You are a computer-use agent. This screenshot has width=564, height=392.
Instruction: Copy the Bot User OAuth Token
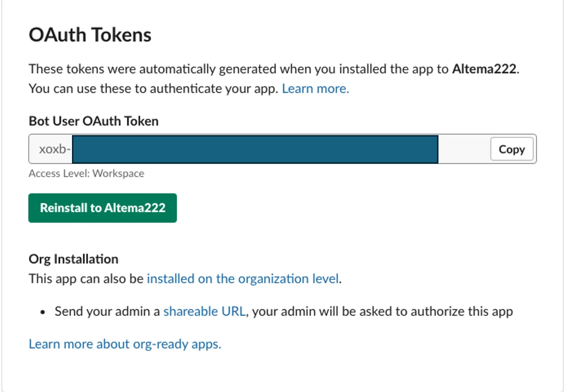pos(511,149)
